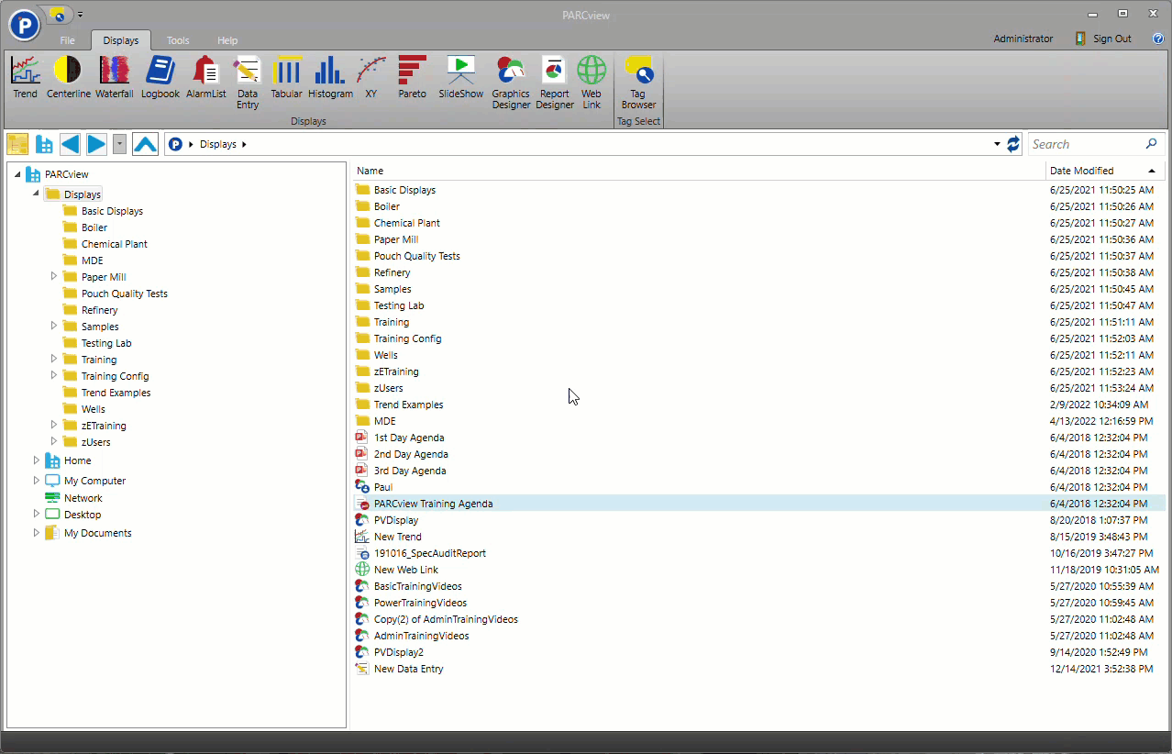Sort by the Date Modified column header
Screen dimensions: 1172x754
tap(1105, 171)
